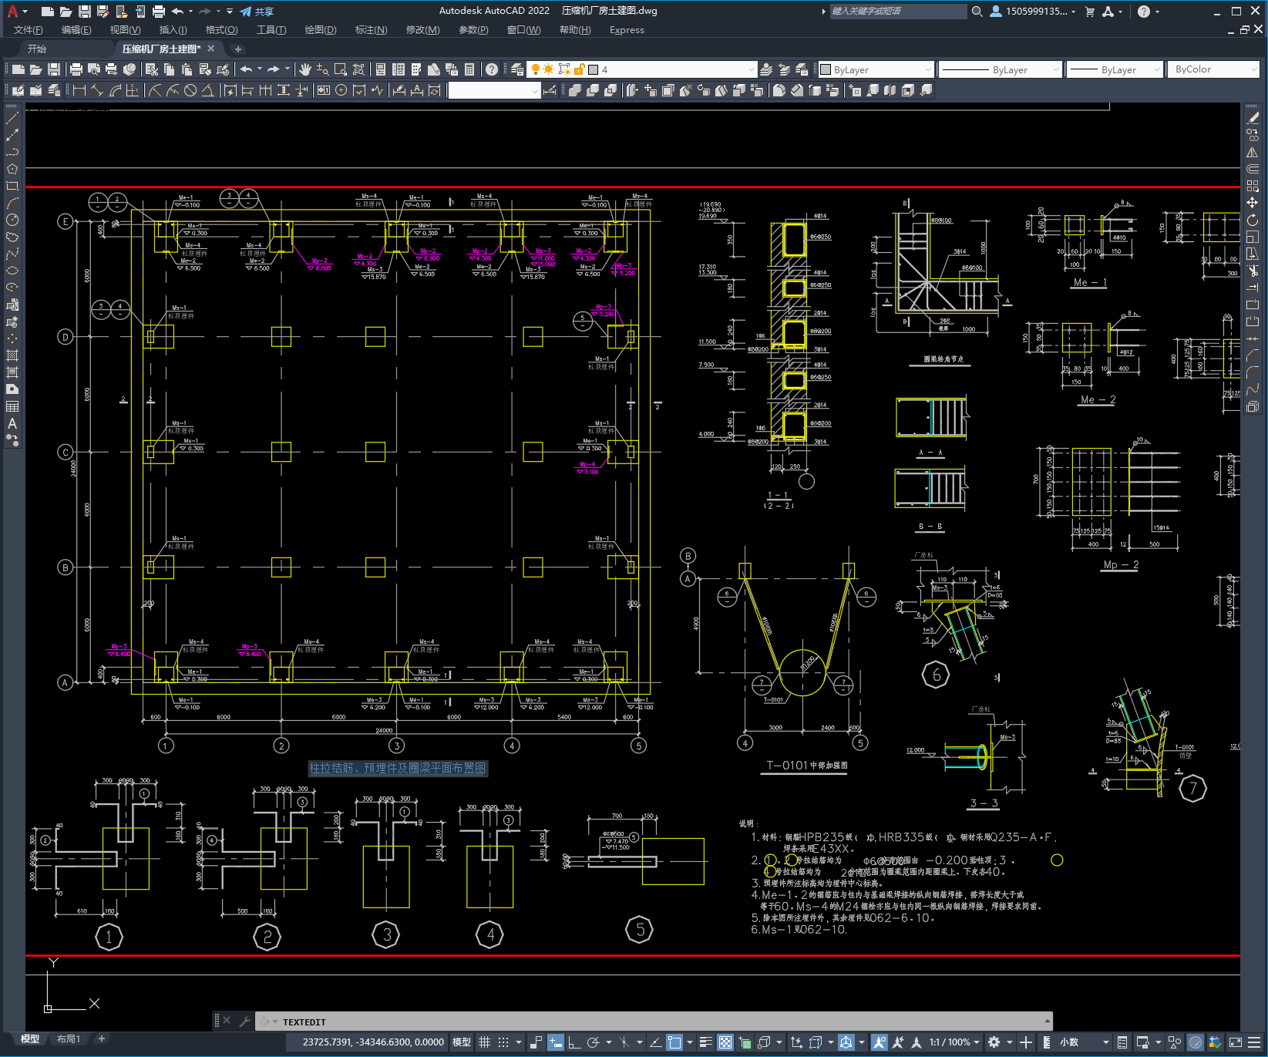Toggle polar tracking
1268x1057 pixels.
(x=593, y=1042)
